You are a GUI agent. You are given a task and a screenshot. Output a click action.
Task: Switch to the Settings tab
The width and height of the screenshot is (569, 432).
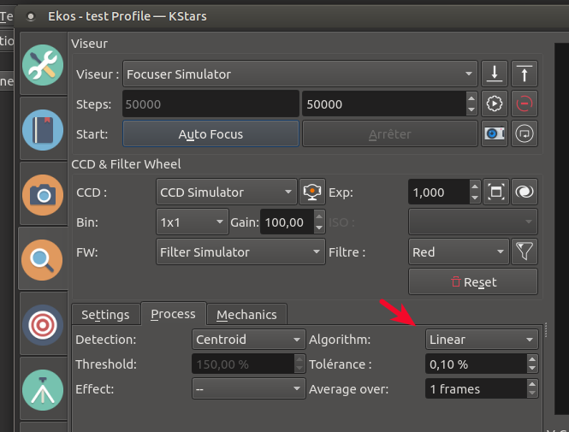click(x=105, y=315)
